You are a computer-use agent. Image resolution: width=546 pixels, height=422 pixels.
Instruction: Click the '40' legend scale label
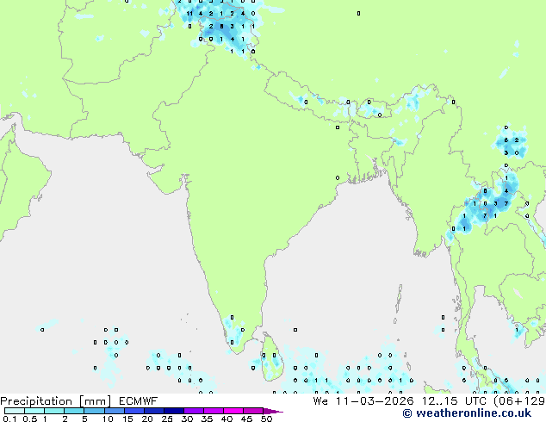226,419
